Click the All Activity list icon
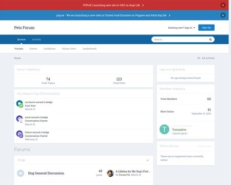The height and width of the screenshot is (185, 231). [x=199, y=58]
